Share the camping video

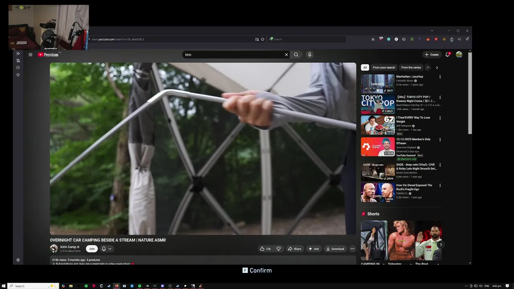(294, 249)
